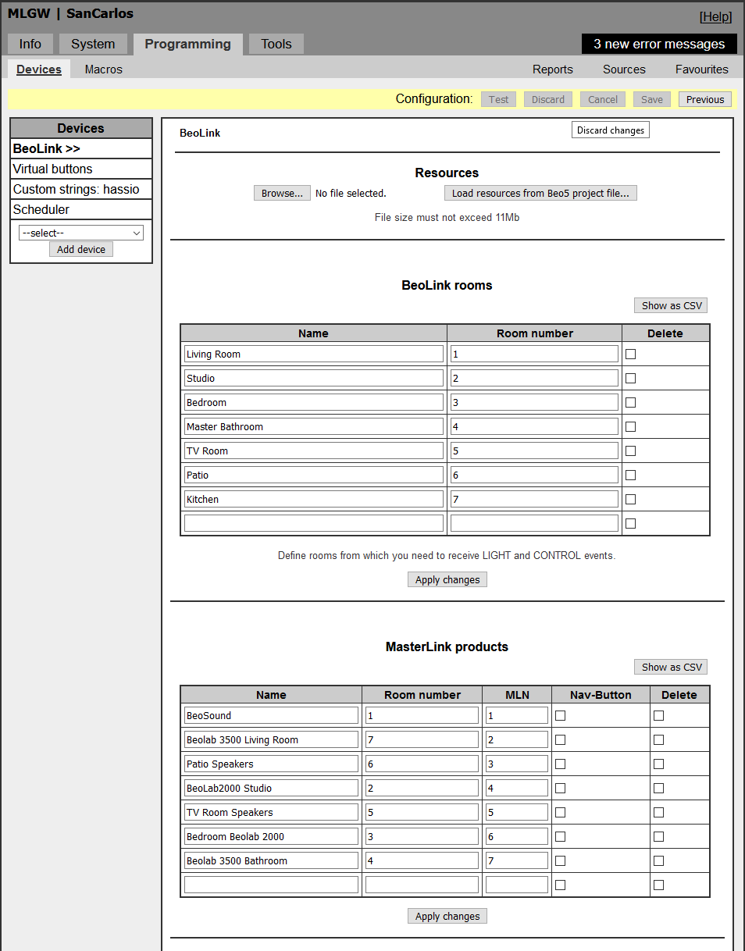Screen dimensions: 745x951
Task: Edit the Master Bathroom name field
Action: tap(314, 426)
